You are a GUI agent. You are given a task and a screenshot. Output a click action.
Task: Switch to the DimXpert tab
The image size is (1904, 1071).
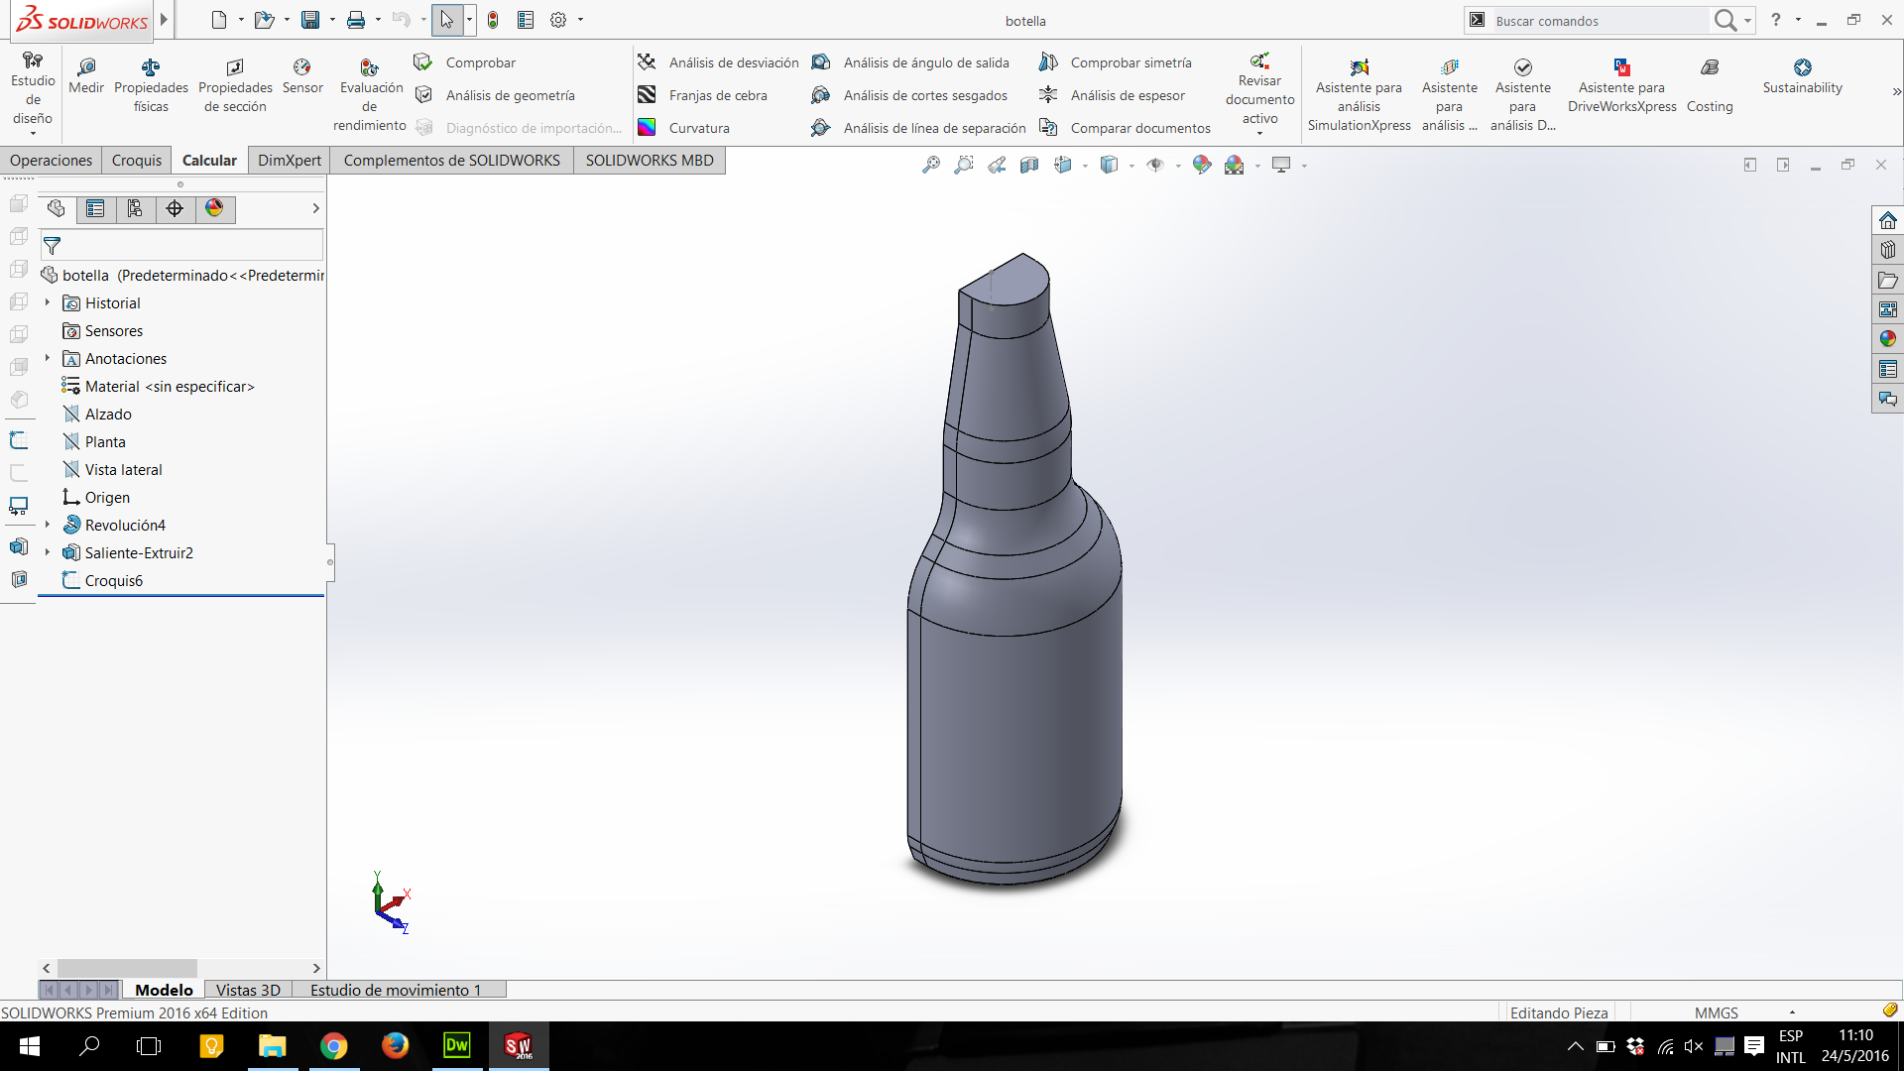[x=290, y=161]
